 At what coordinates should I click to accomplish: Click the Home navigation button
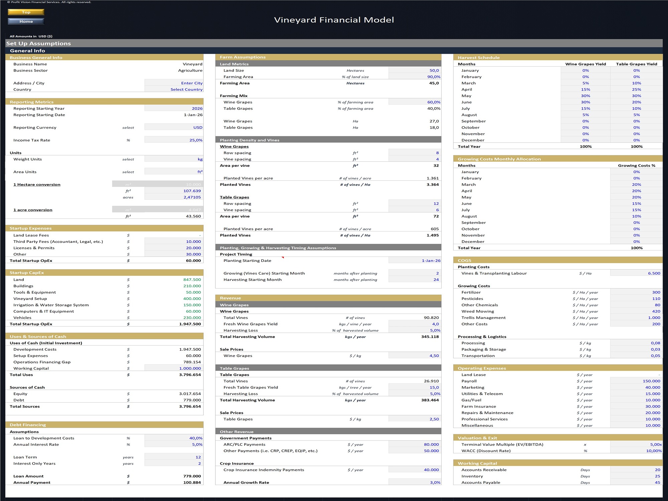pos(26,21)
